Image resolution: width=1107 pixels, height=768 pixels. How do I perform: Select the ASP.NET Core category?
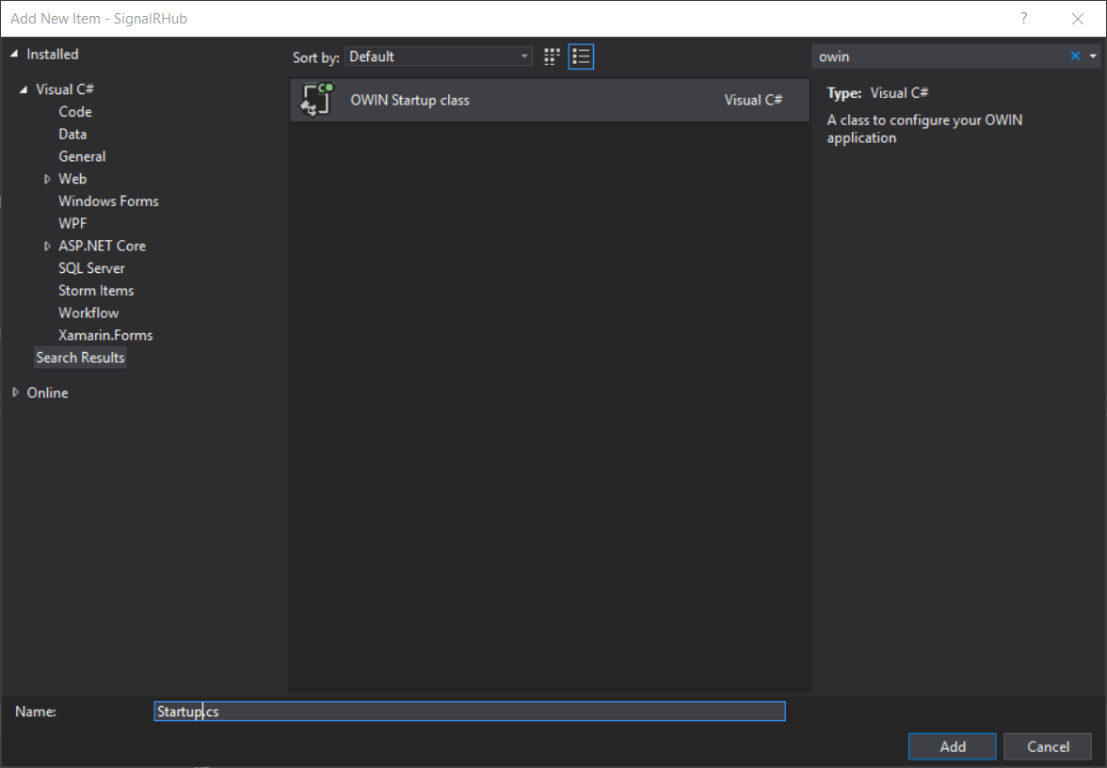click(102, 246)
